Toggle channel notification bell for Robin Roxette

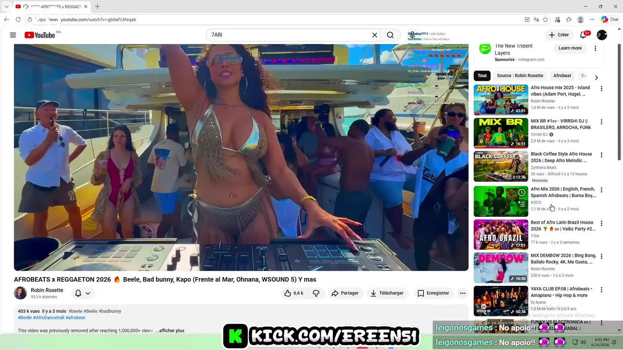[82, 293]
